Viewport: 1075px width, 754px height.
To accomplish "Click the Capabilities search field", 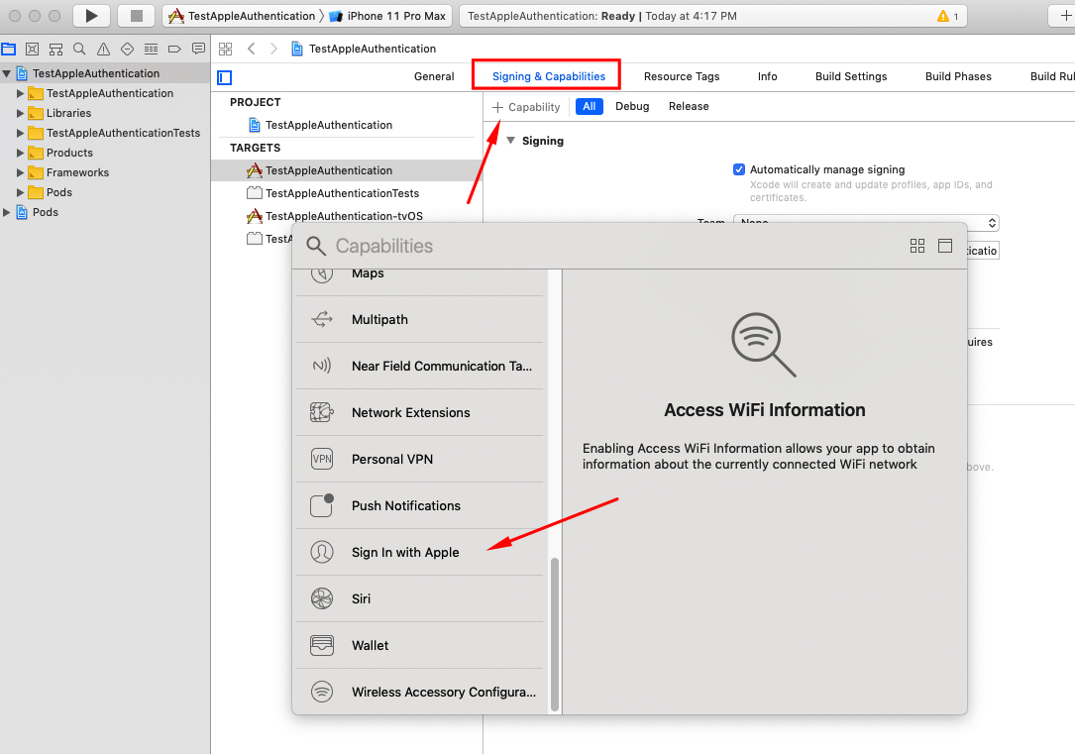I will tap(594, 246).
